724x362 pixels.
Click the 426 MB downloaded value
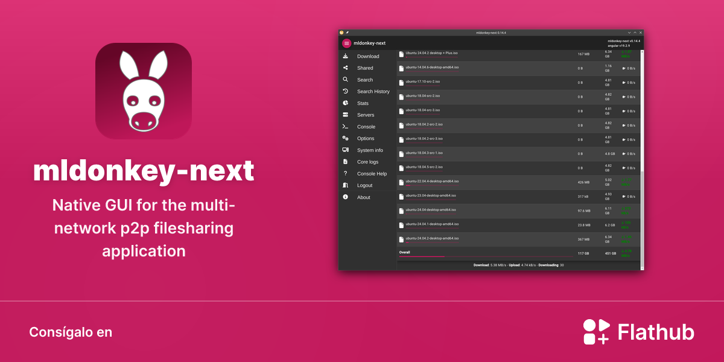coord(583,182)
